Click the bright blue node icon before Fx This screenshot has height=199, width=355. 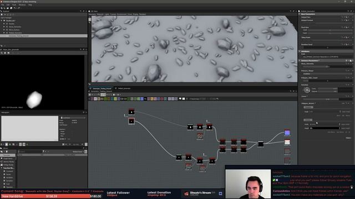click(142, 99)
